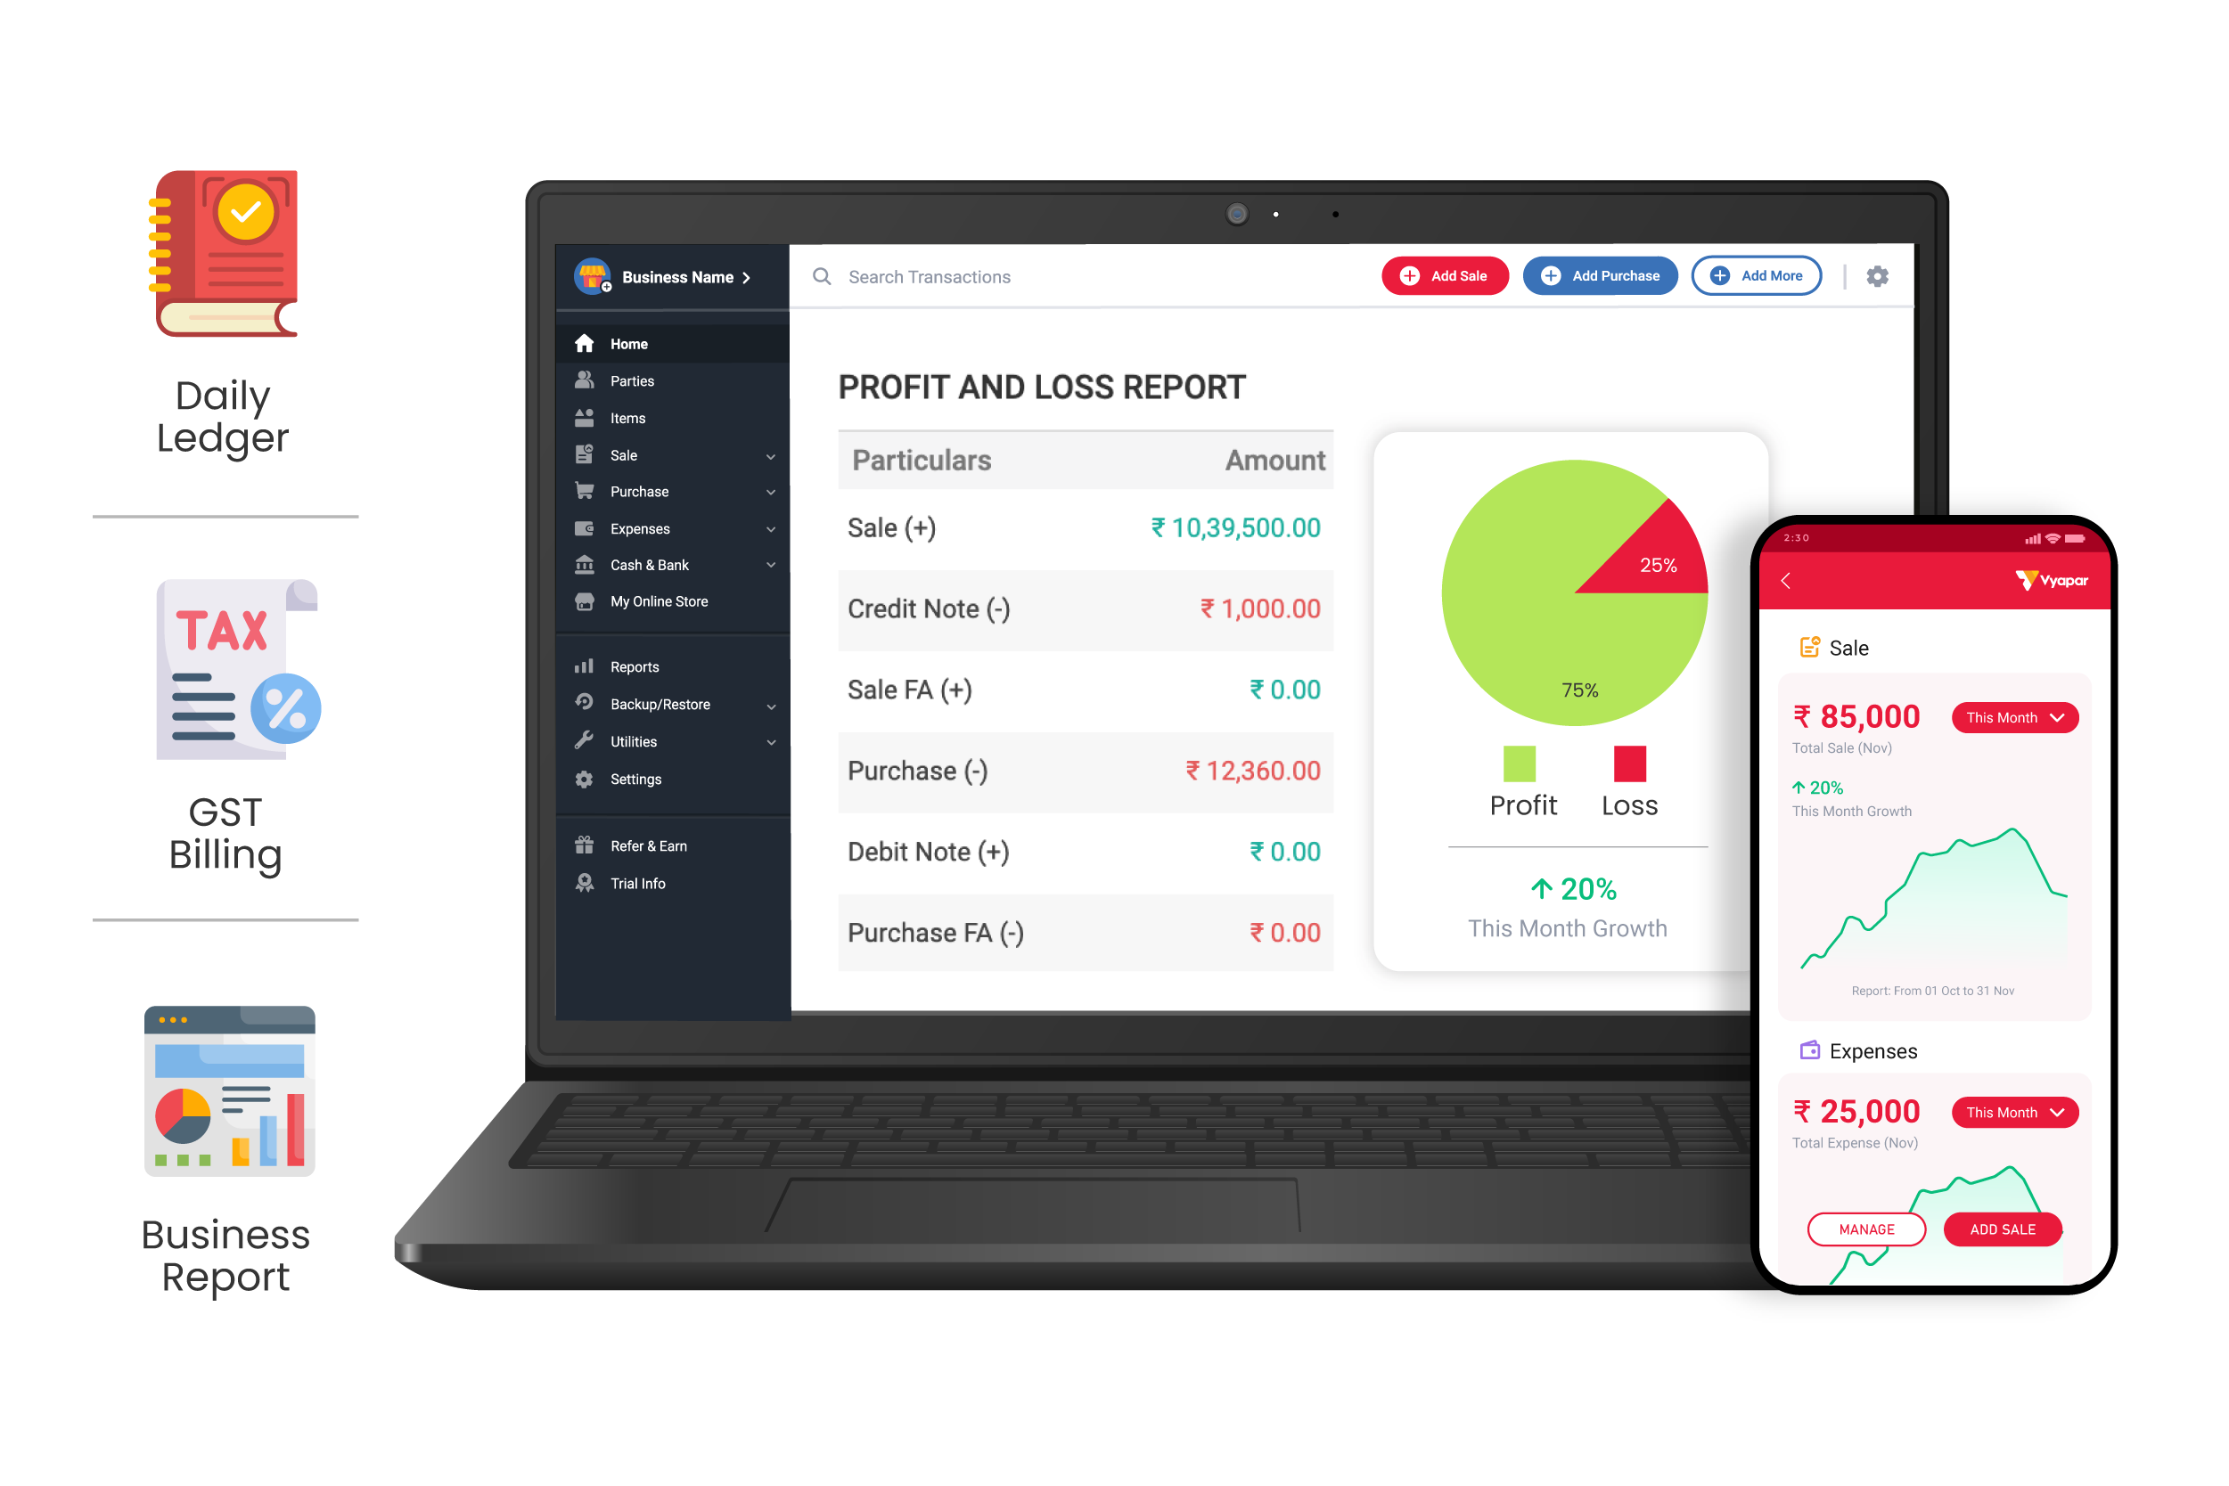The image size is (2229, 1486).
Task: Select My Online Store menu item
Action: click(661, 600)
